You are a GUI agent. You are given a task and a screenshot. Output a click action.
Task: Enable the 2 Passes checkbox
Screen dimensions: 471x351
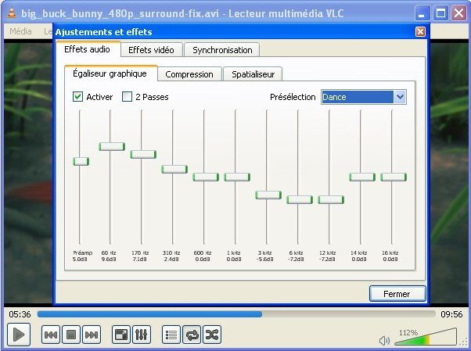point(127,97)
